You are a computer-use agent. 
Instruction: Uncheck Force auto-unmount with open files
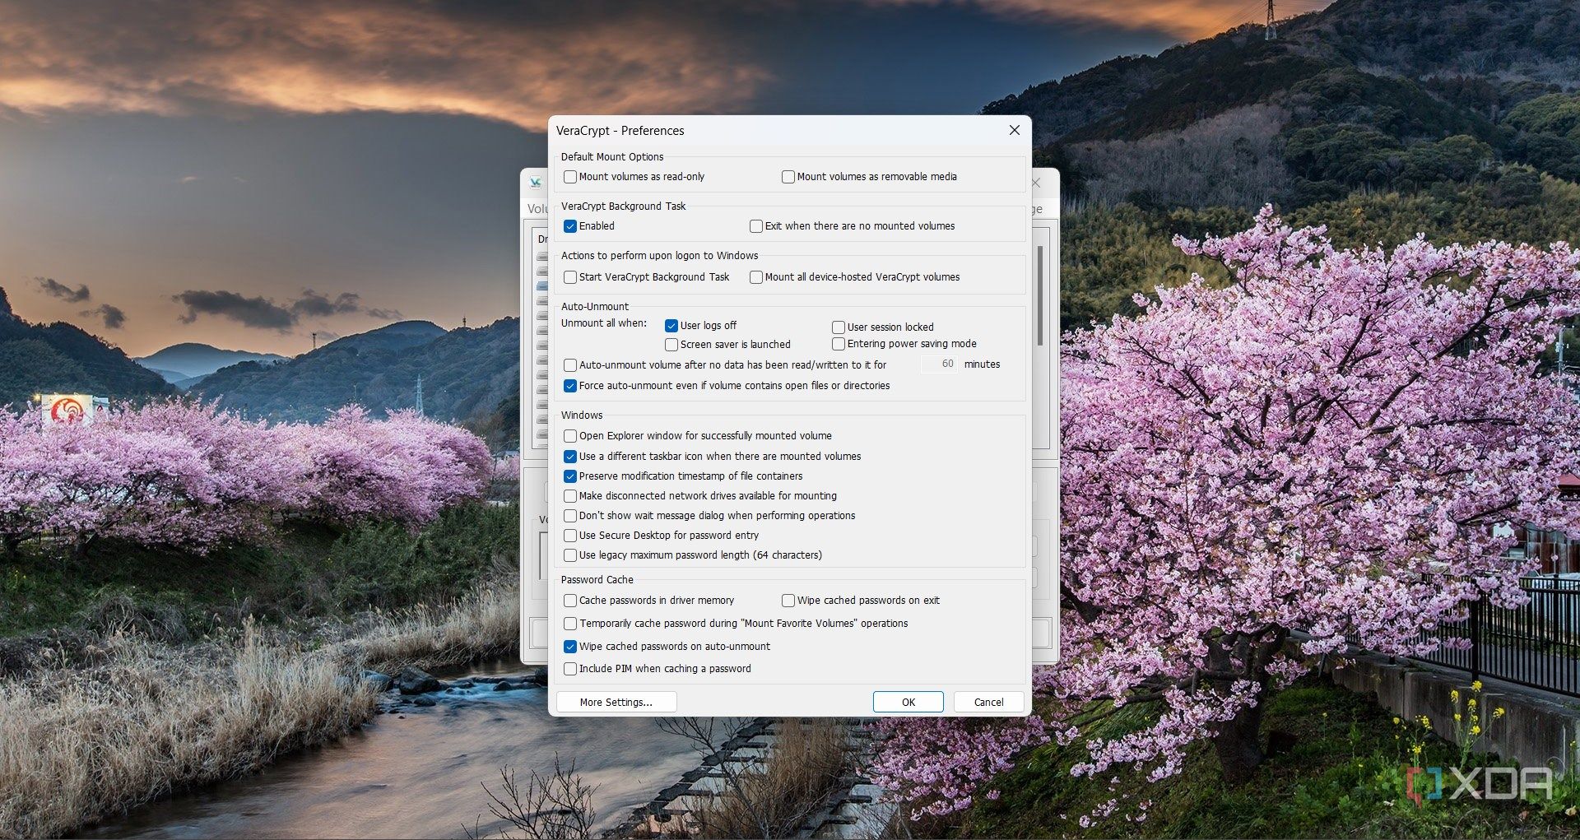[570, 385]
